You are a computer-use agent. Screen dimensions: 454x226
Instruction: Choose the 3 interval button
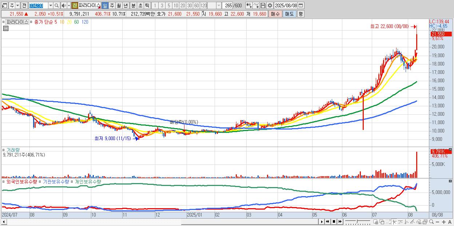[162, 5]
